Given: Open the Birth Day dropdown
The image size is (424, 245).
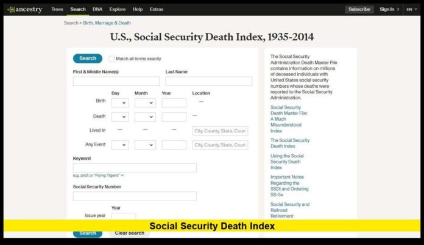Looking at the screenshot, I should pyautogui.click(x=120, y=103).
